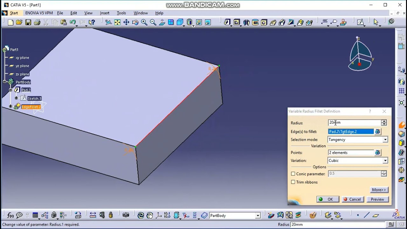Edit the Points elements list icon
Screen dimensions: 407x229
tap(377, 153)
